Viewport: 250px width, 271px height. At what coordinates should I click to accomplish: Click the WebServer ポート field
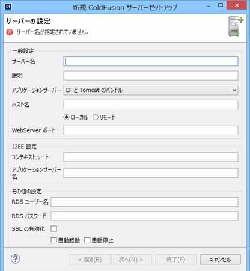point(151,130)
